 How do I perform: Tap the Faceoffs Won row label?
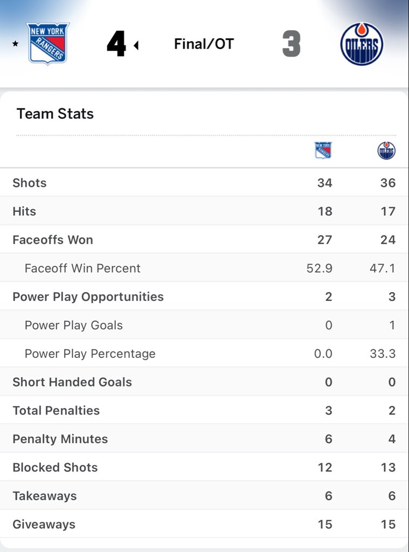[53, 240]
